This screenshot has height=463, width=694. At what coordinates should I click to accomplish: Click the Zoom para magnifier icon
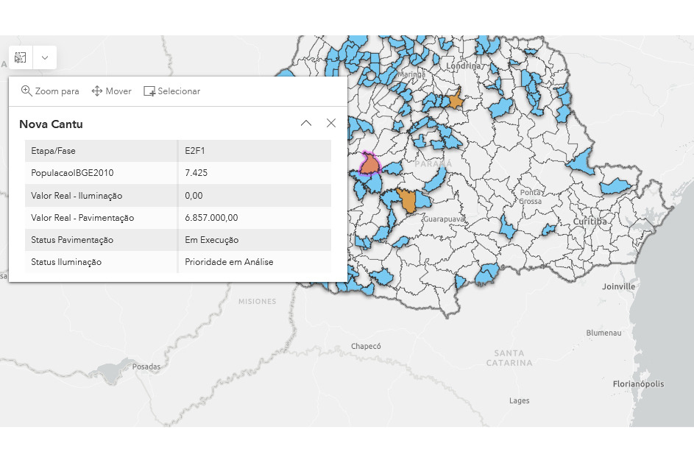[x=26, y=91]
